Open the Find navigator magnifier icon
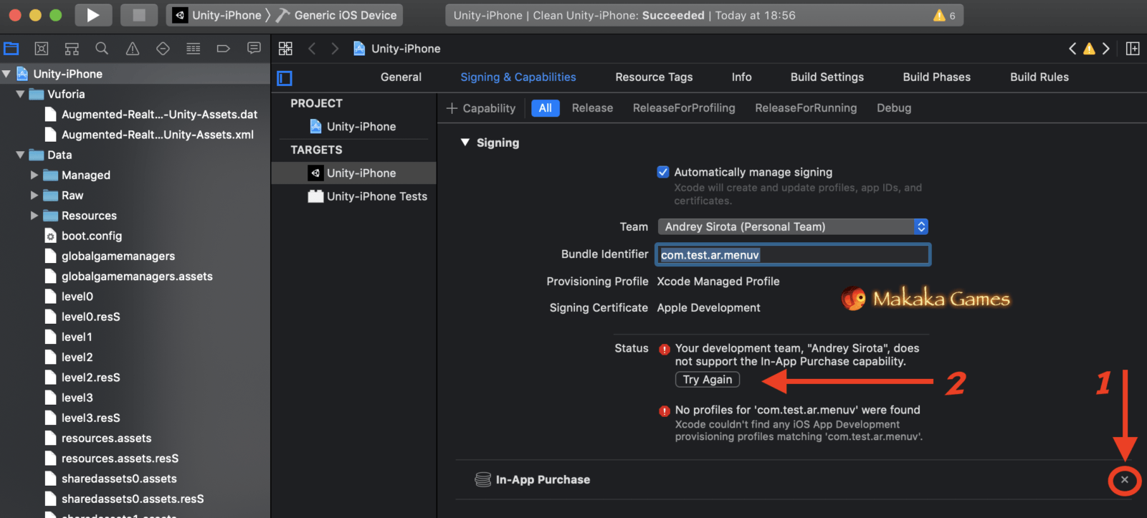 click(102, 49)
